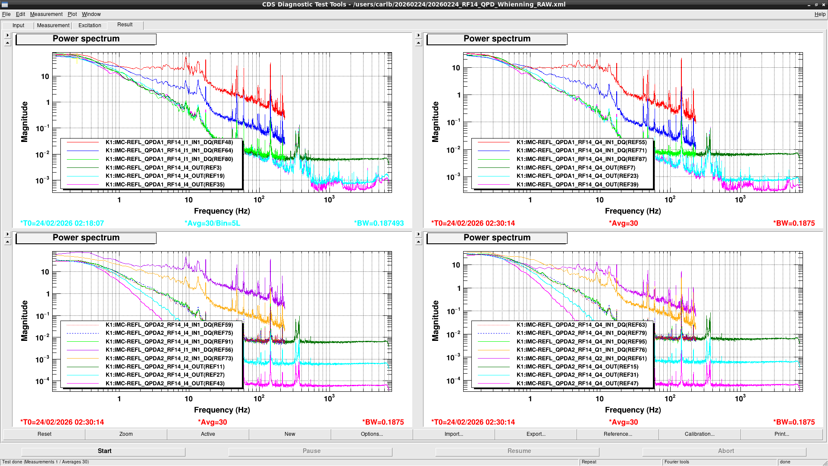The width and height of the screenshot is (828, 466).
Task: Click up-arrow icon beside bottom-left Power spectrum
Action: [x=7, y=242]
